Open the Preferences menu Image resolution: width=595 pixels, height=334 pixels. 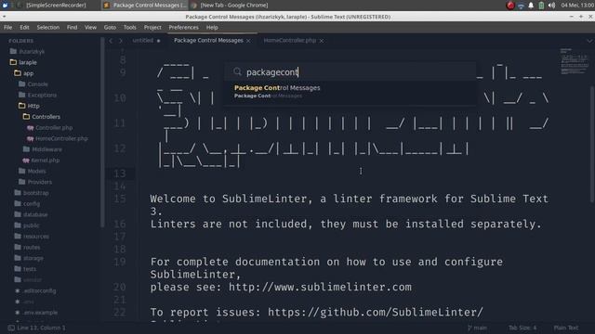184,27
